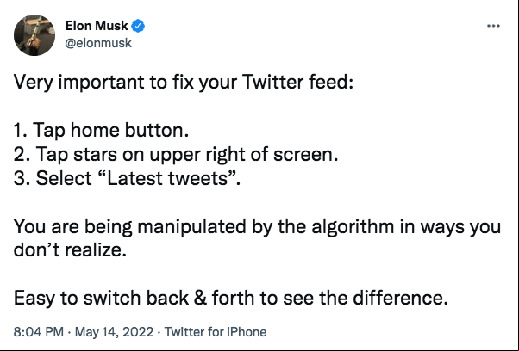The width and height of the screenshot is (519, 351).
Task: Open the tweet's more options menu
Action: 493,26
